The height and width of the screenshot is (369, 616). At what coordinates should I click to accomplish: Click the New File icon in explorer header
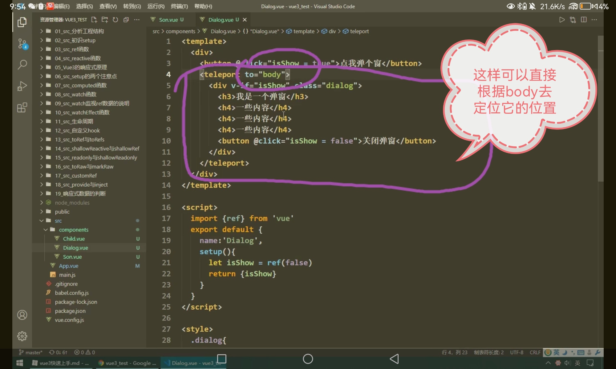pos(94,20)
